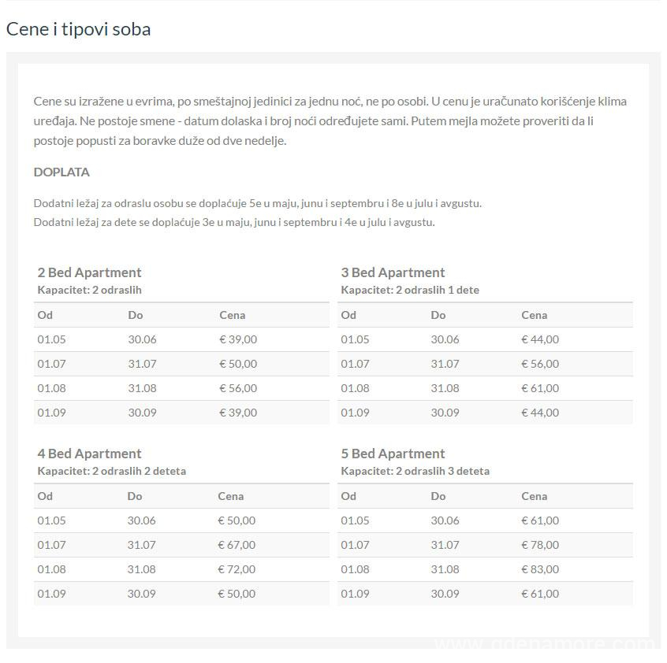Click the € 56,00 price in 2 Bed table
This screenshot has height=663, width=667.
[238, 388]
